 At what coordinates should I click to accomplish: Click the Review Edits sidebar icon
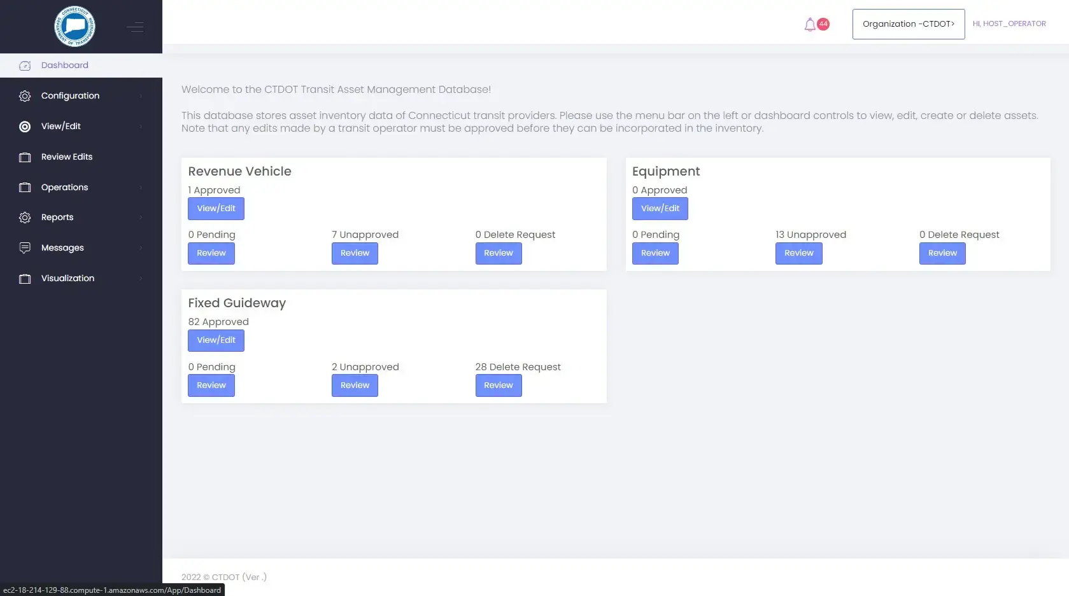pos(25,157)
